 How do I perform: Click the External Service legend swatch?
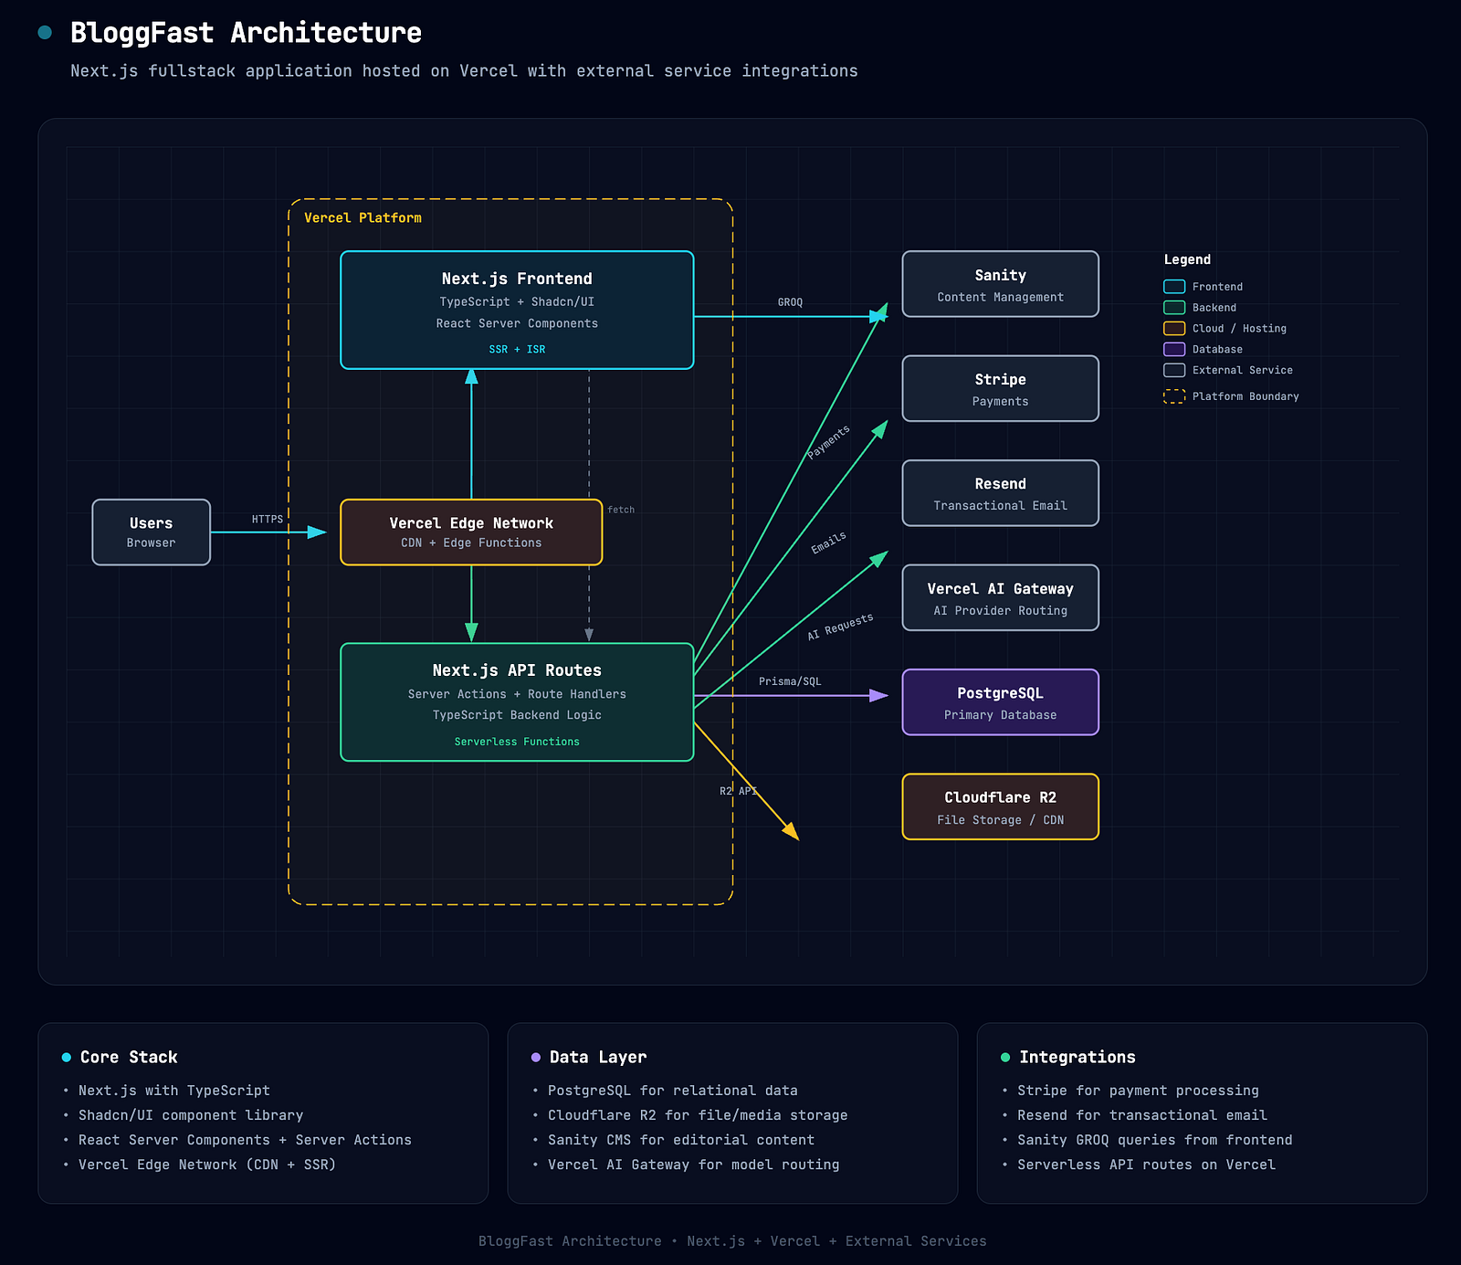click(x=1174, y=370)
